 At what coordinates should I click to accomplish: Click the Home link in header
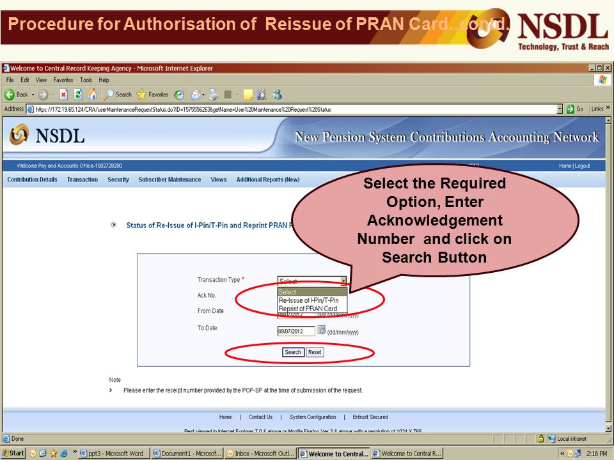[565, 166]
